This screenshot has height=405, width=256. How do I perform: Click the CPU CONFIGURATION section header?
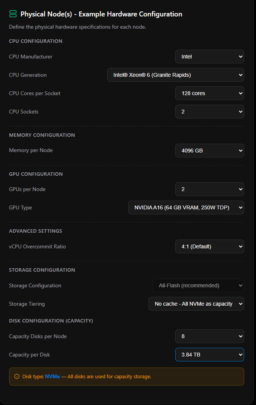36,41
